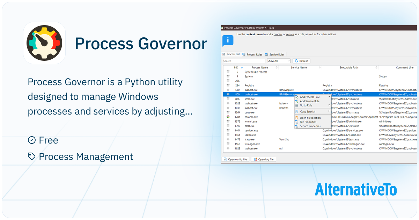The image size is (419, 220).
Task: Click the Open log file button
Action: (x=264, y=159)
